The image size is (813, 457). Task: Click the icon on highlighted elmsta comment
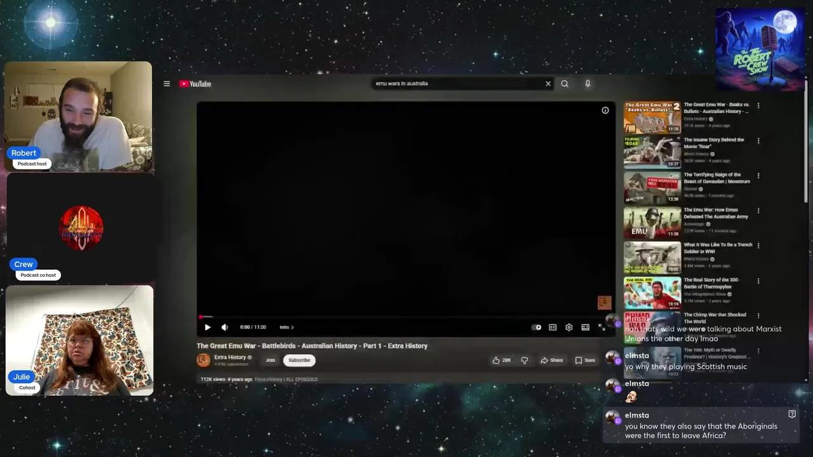pos(792,414)
